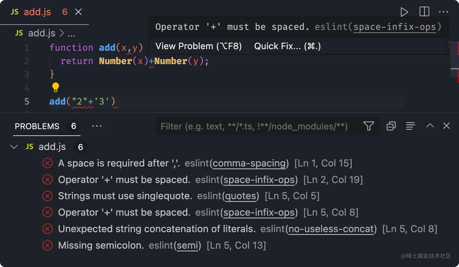Select the add.js editor tab
459x267 pixels.
37,12
